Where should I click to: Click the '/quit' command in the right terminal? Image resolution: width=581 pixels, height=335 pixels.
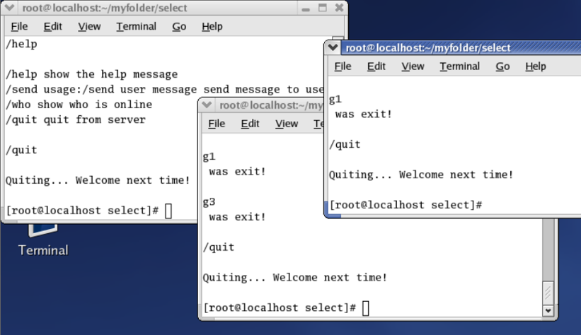(345, 144)
